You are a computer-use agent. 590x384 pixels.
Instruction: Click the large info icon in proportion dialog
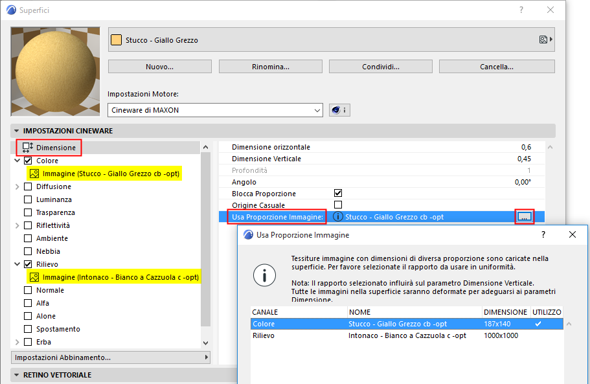pyautogui.click(x=264, y=275)
